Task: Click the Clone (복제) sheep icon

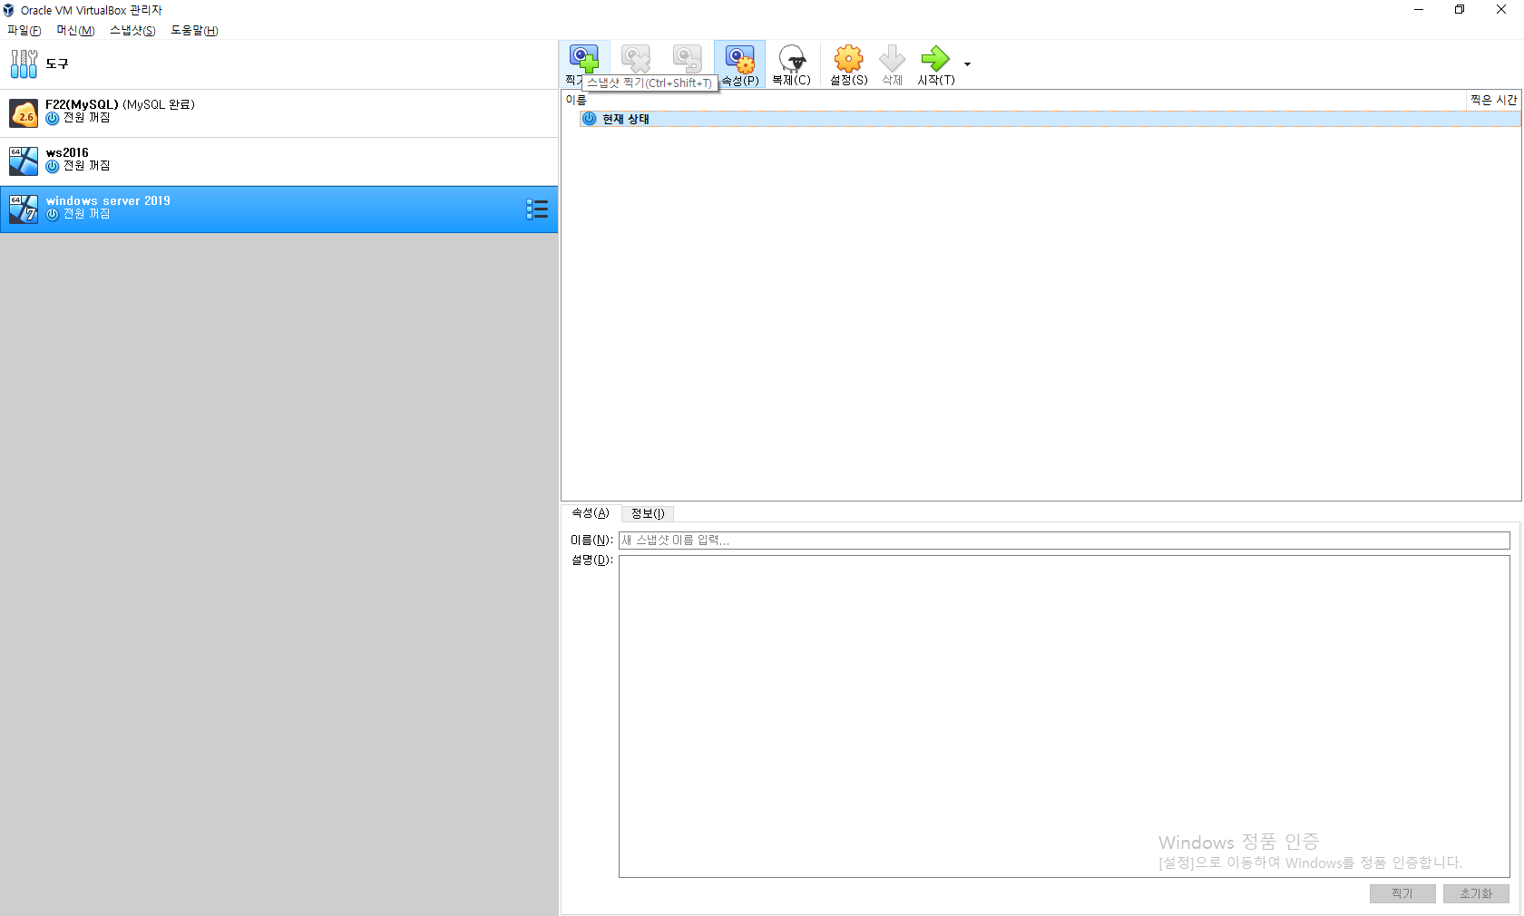Action: (x=791, y=59)
